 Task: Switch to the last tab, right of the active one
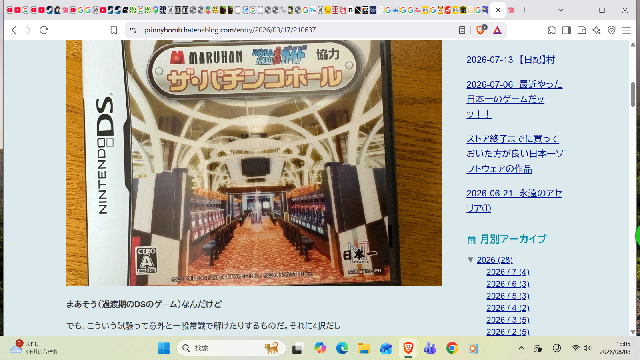(511, 10)
